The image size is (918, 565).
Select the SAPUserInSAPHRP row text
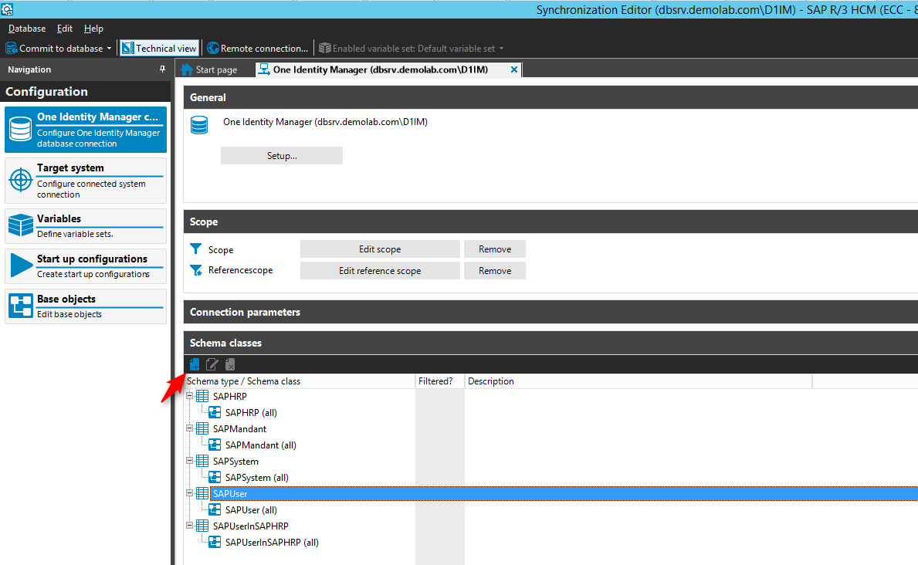(251, 526)
